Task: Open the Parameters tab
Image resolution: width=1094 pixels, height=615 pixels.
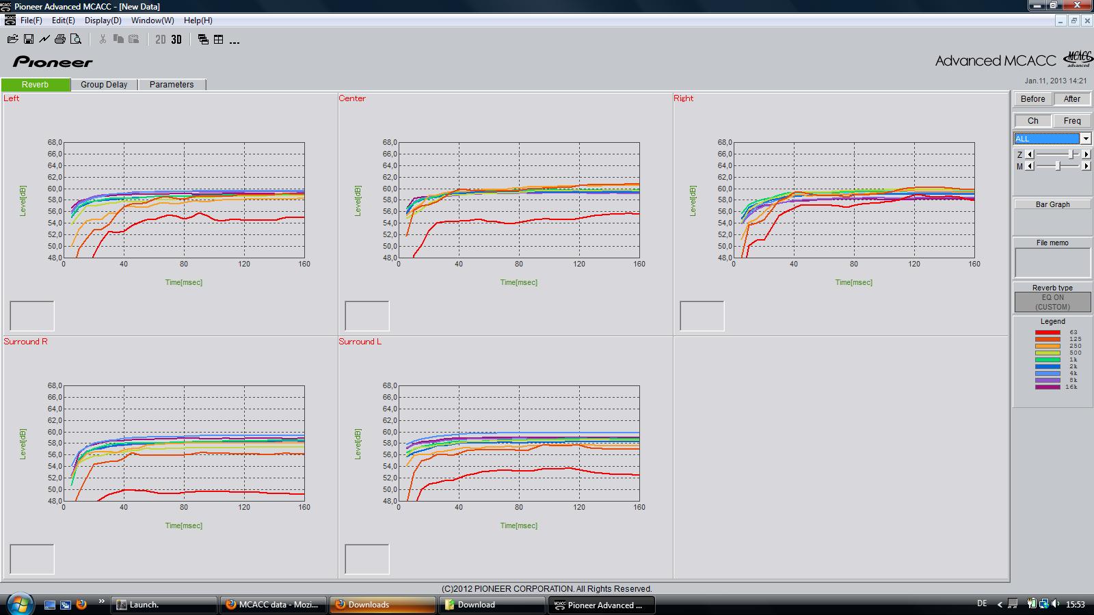Action: pos(172,85)
